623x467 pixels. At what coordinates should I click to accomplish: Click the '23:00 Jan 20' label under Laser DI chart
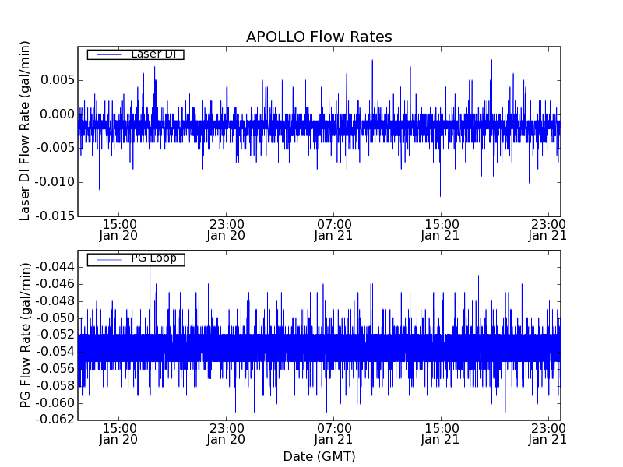click(226, 230)
